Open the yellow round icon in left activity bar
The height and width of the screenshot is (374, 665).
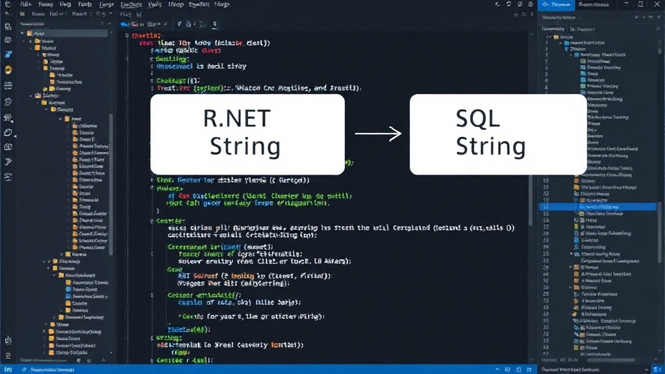tap(8, 69)
